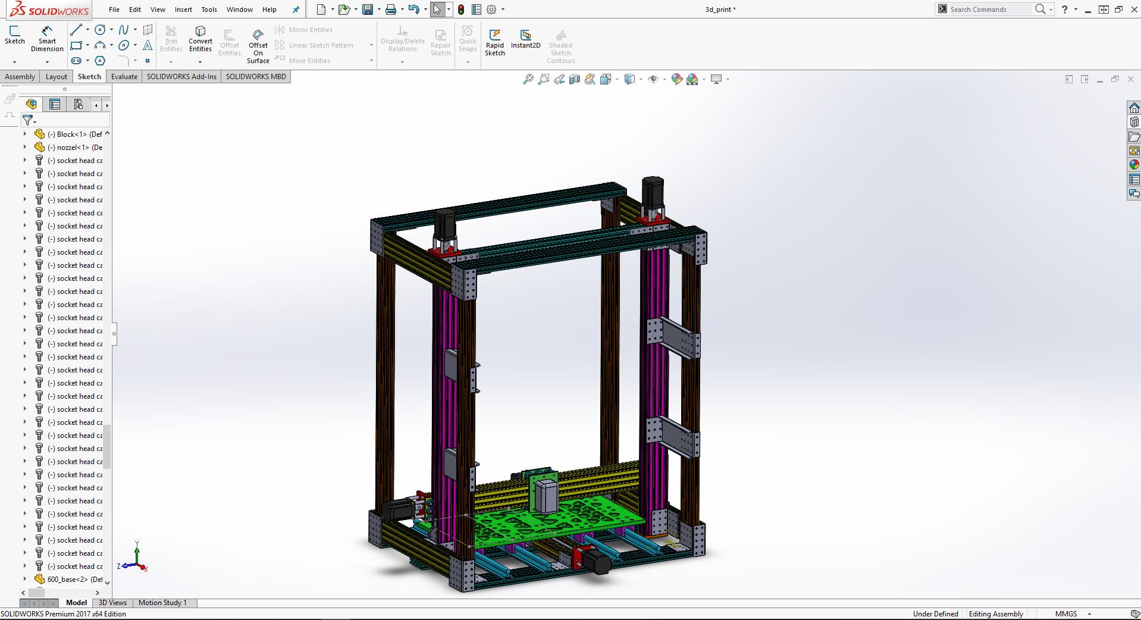Open File Explorer tab in task pane
The width and height of the screenshot is (1141, 620).
(1134, 136)
